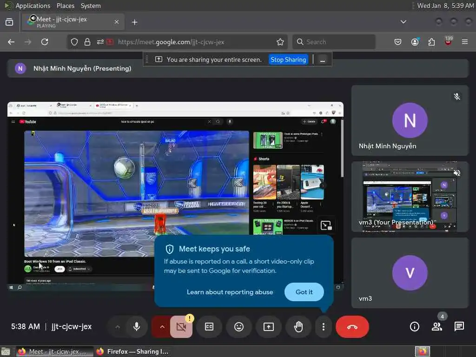Click the presented screen share video
Viewport: 476px width, 357px height.
coord(175,196)
